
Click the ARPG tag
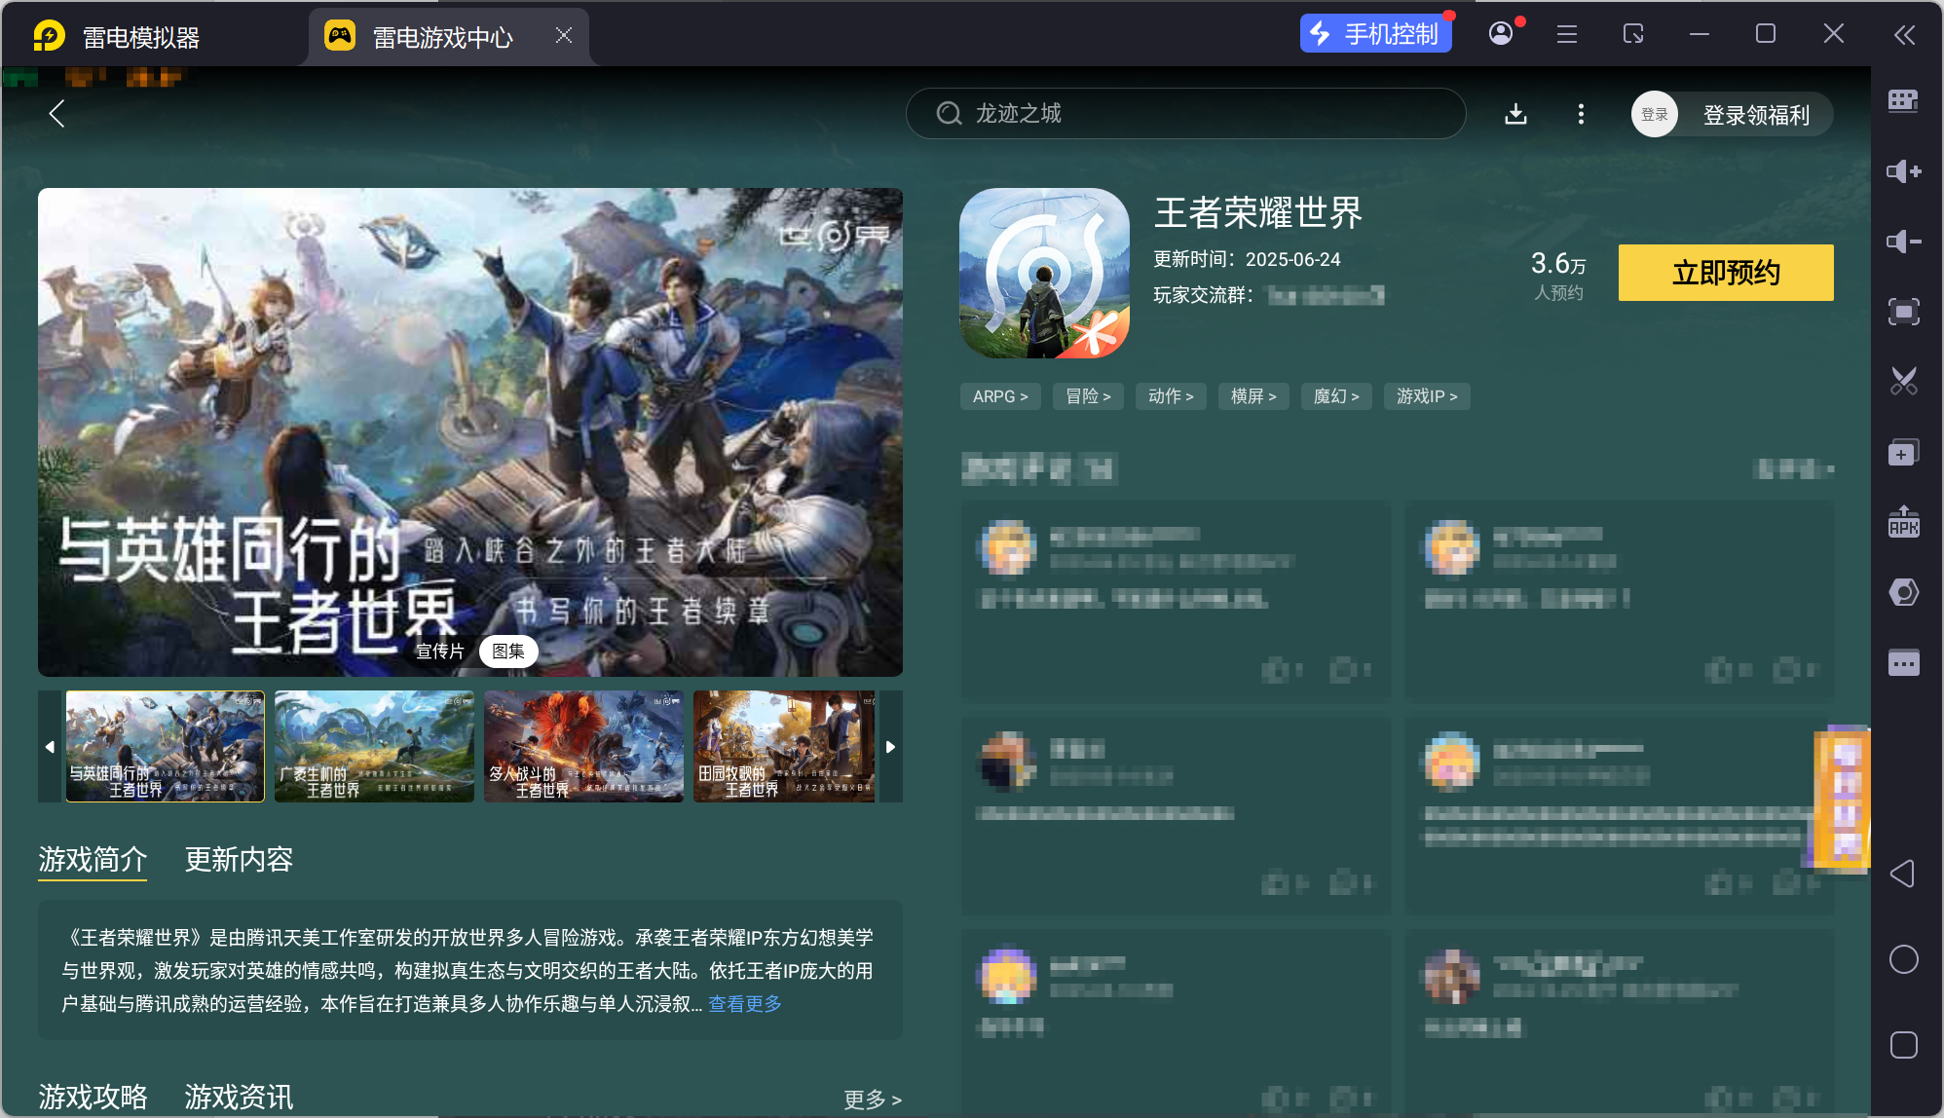tap(999, 396)
